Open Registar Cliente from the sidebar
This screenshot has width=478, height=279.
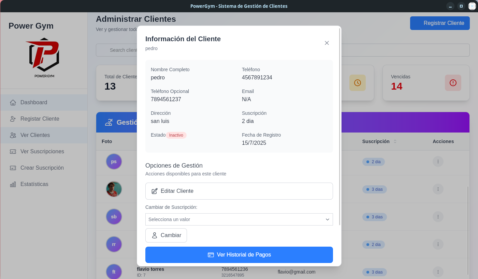(x=44, y=119)
